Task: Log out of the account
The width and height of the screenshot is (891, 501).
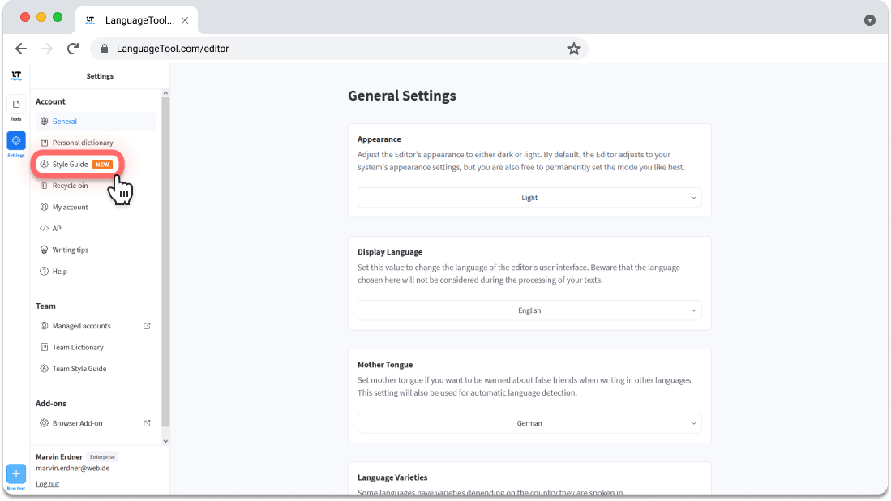Action: pos(47,484)
